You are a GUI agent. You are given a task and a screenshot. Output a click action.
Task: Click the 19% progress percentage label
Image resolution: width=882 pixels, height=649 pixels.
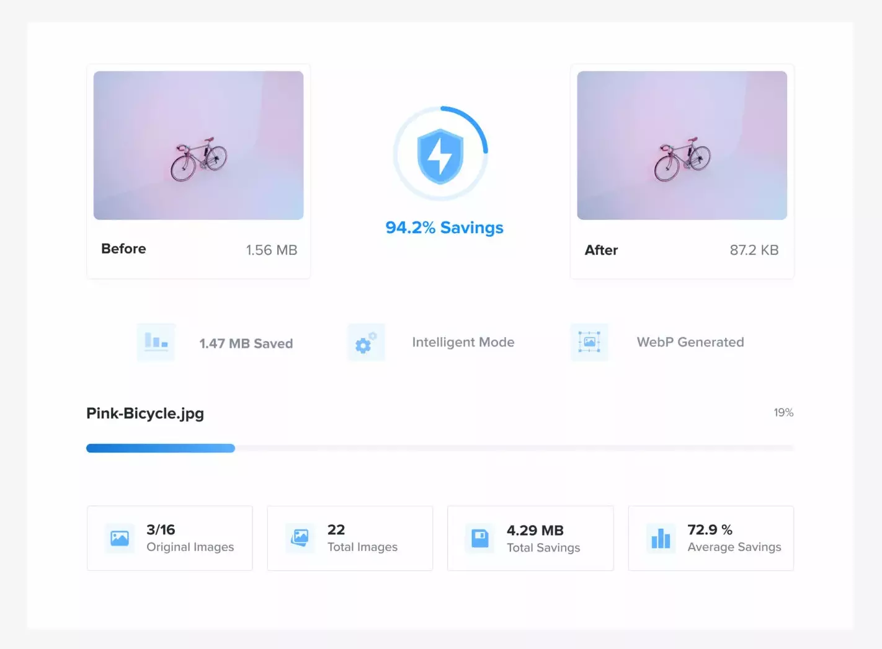(x=783, y=413)
